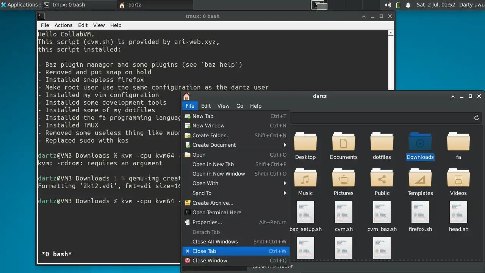
Task: Open the Documents folder icon
Action: (343, 142)
